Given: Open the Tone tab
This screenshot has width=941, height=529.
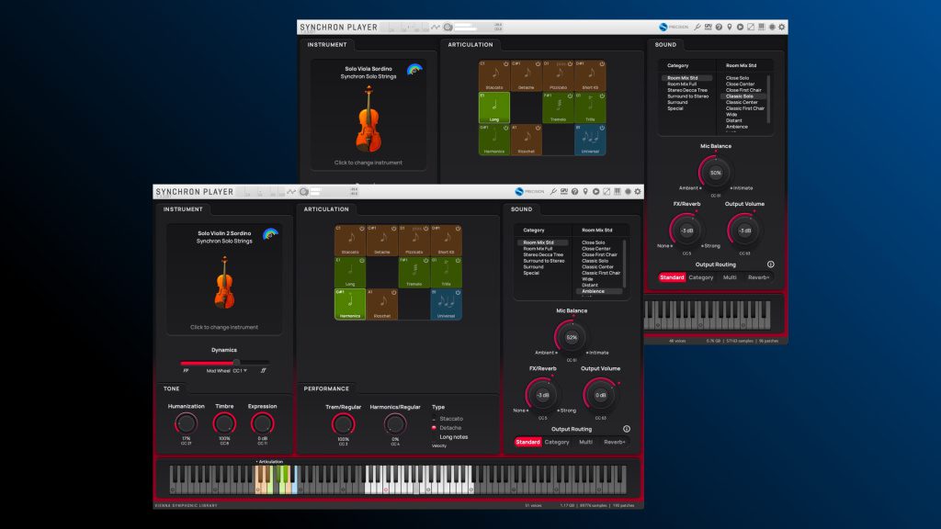Looking at the screenshot, I should click(x=172, y=388).
